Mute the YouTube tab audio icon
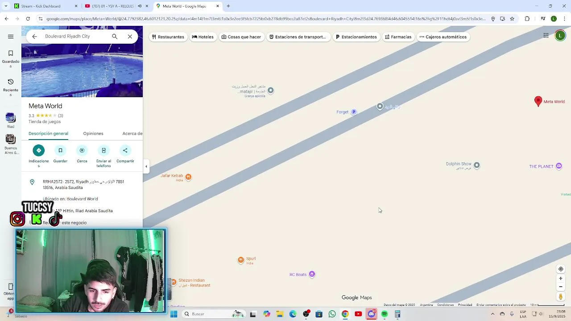The height and width of the screenshot is (321, 571). coord(140,6)
